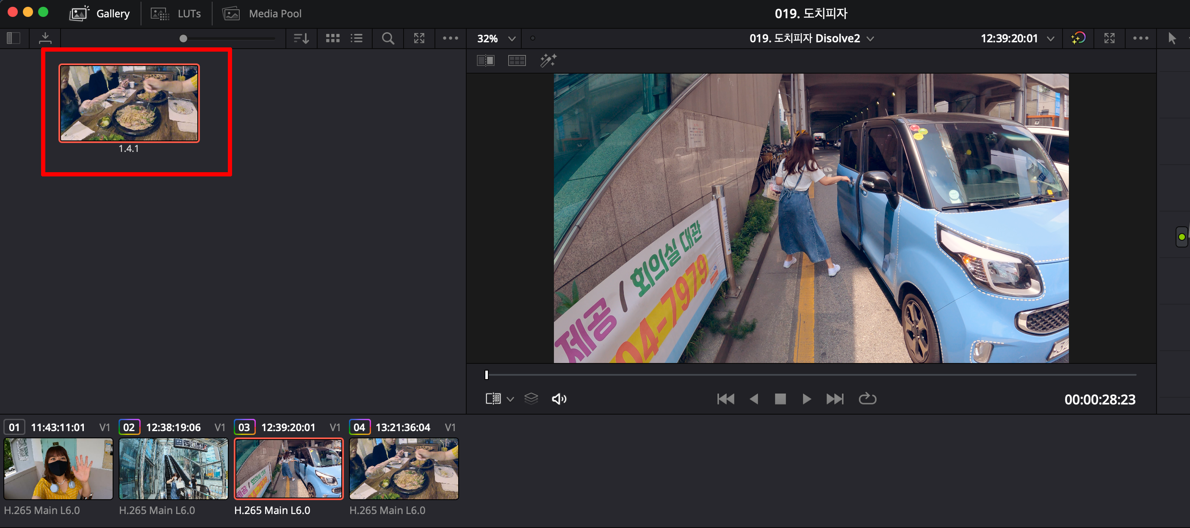Select clip 04 thumbnail in timeline

coord(403,468)
